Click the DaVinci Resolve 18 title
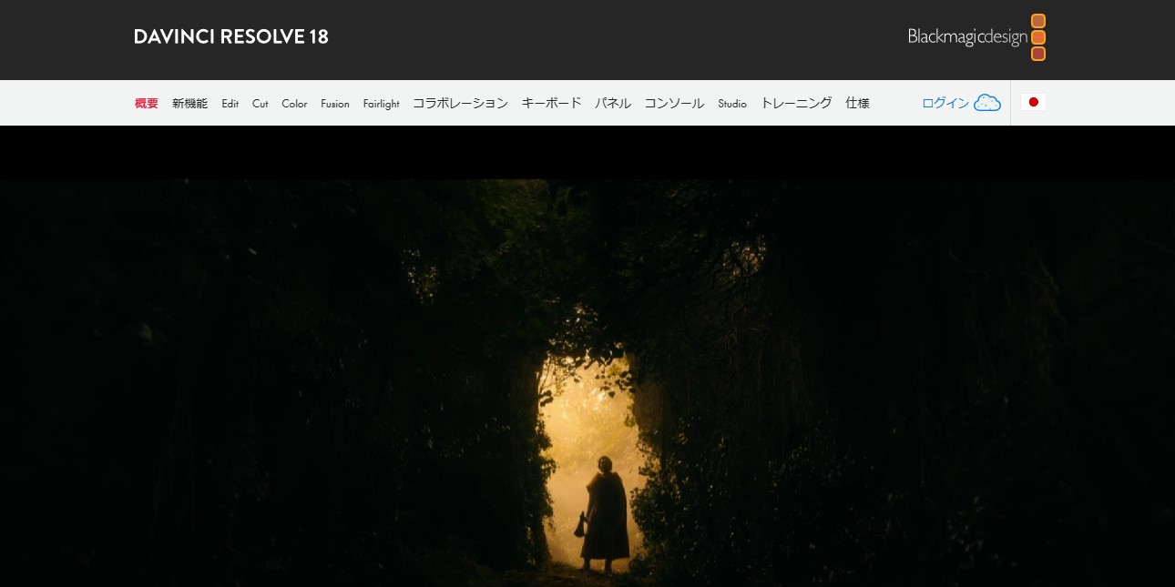This screenshot has width=1175, height=587. (230, 37)
